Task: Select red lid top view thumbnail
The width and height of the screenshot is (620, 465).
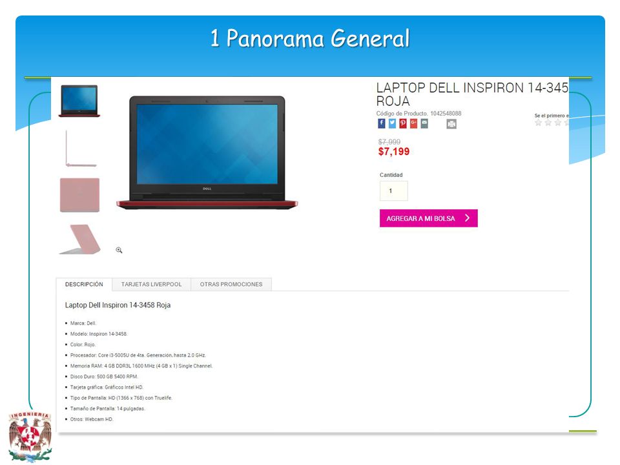Action: tap(79, 195)
